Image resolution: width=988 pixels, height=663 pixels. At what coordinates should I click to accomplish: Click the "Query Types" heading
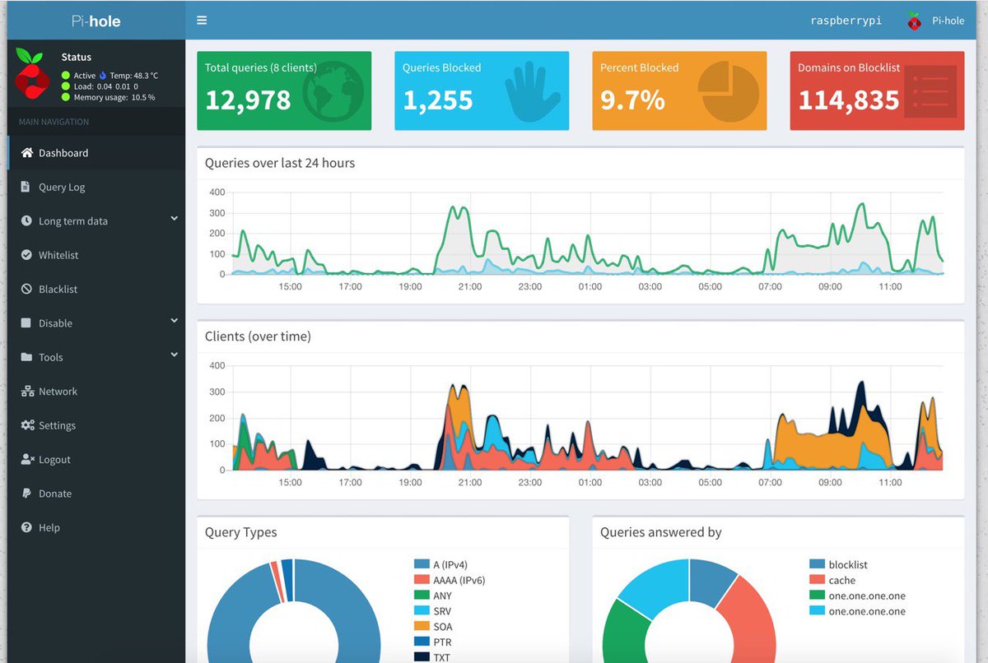[241, 532]
